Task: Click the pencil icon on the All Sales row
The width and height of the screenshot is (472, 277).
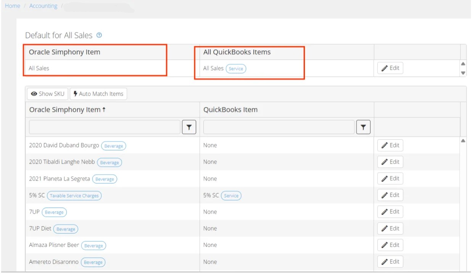Action: (x=385, y=68)
